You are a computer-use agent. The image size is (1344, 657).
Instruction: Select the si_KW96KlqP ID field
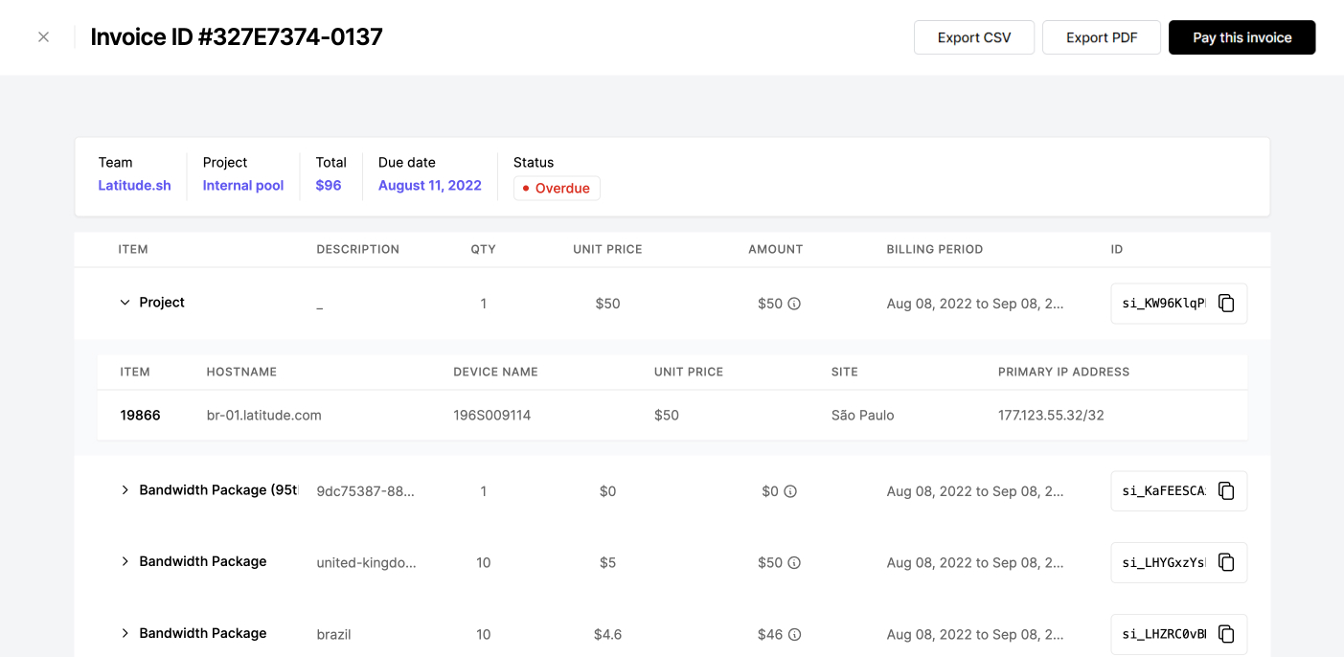click(x=1164, y=304)
